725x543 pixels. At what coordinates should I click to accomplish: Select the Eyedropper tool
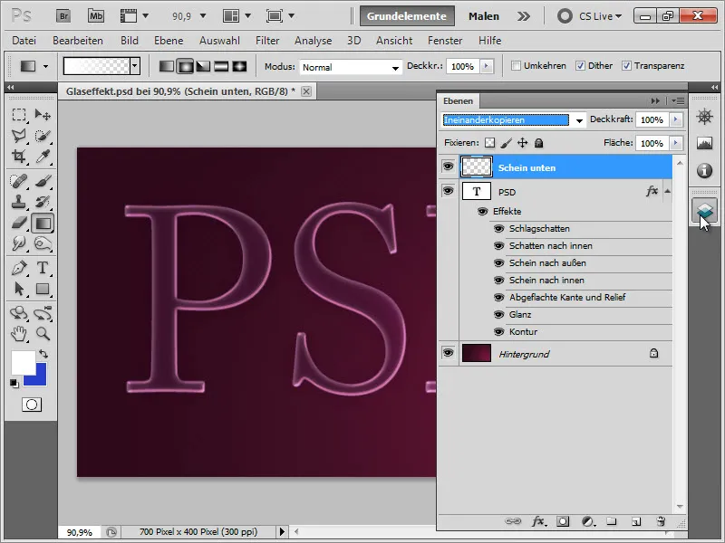click(43, 157)
